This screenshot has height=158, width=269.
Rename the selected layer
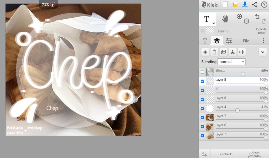[x=242, y=52]
